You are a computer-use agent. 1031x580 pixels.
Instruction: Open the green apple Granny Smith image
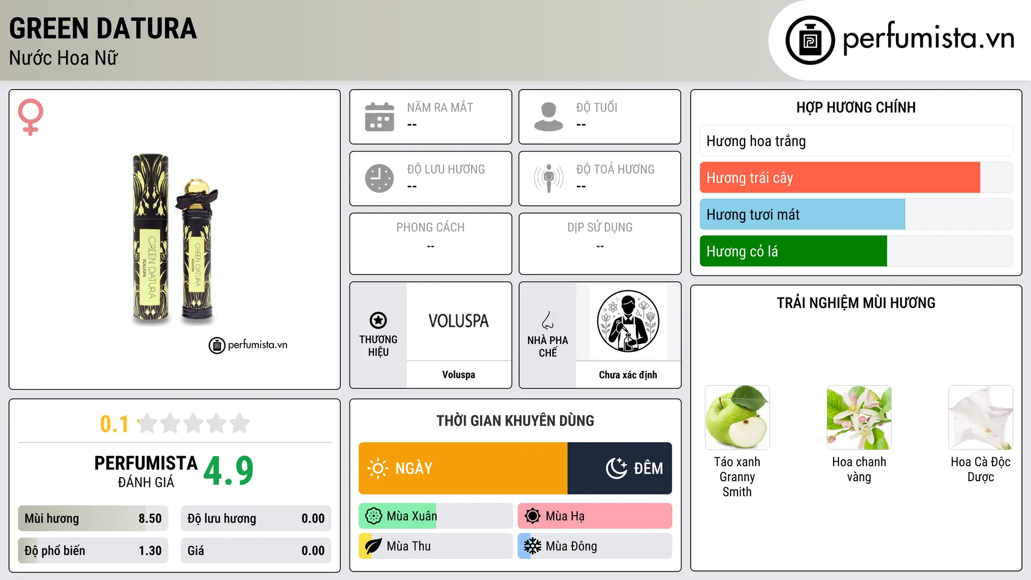click(x=737, y=417)
